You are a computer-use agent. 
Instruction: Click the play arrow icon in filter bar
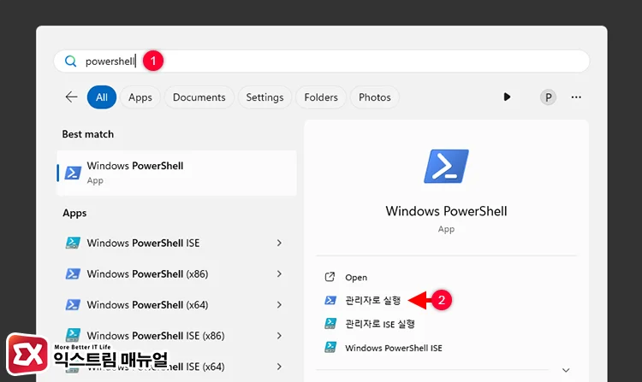click(x=507, y=97)
